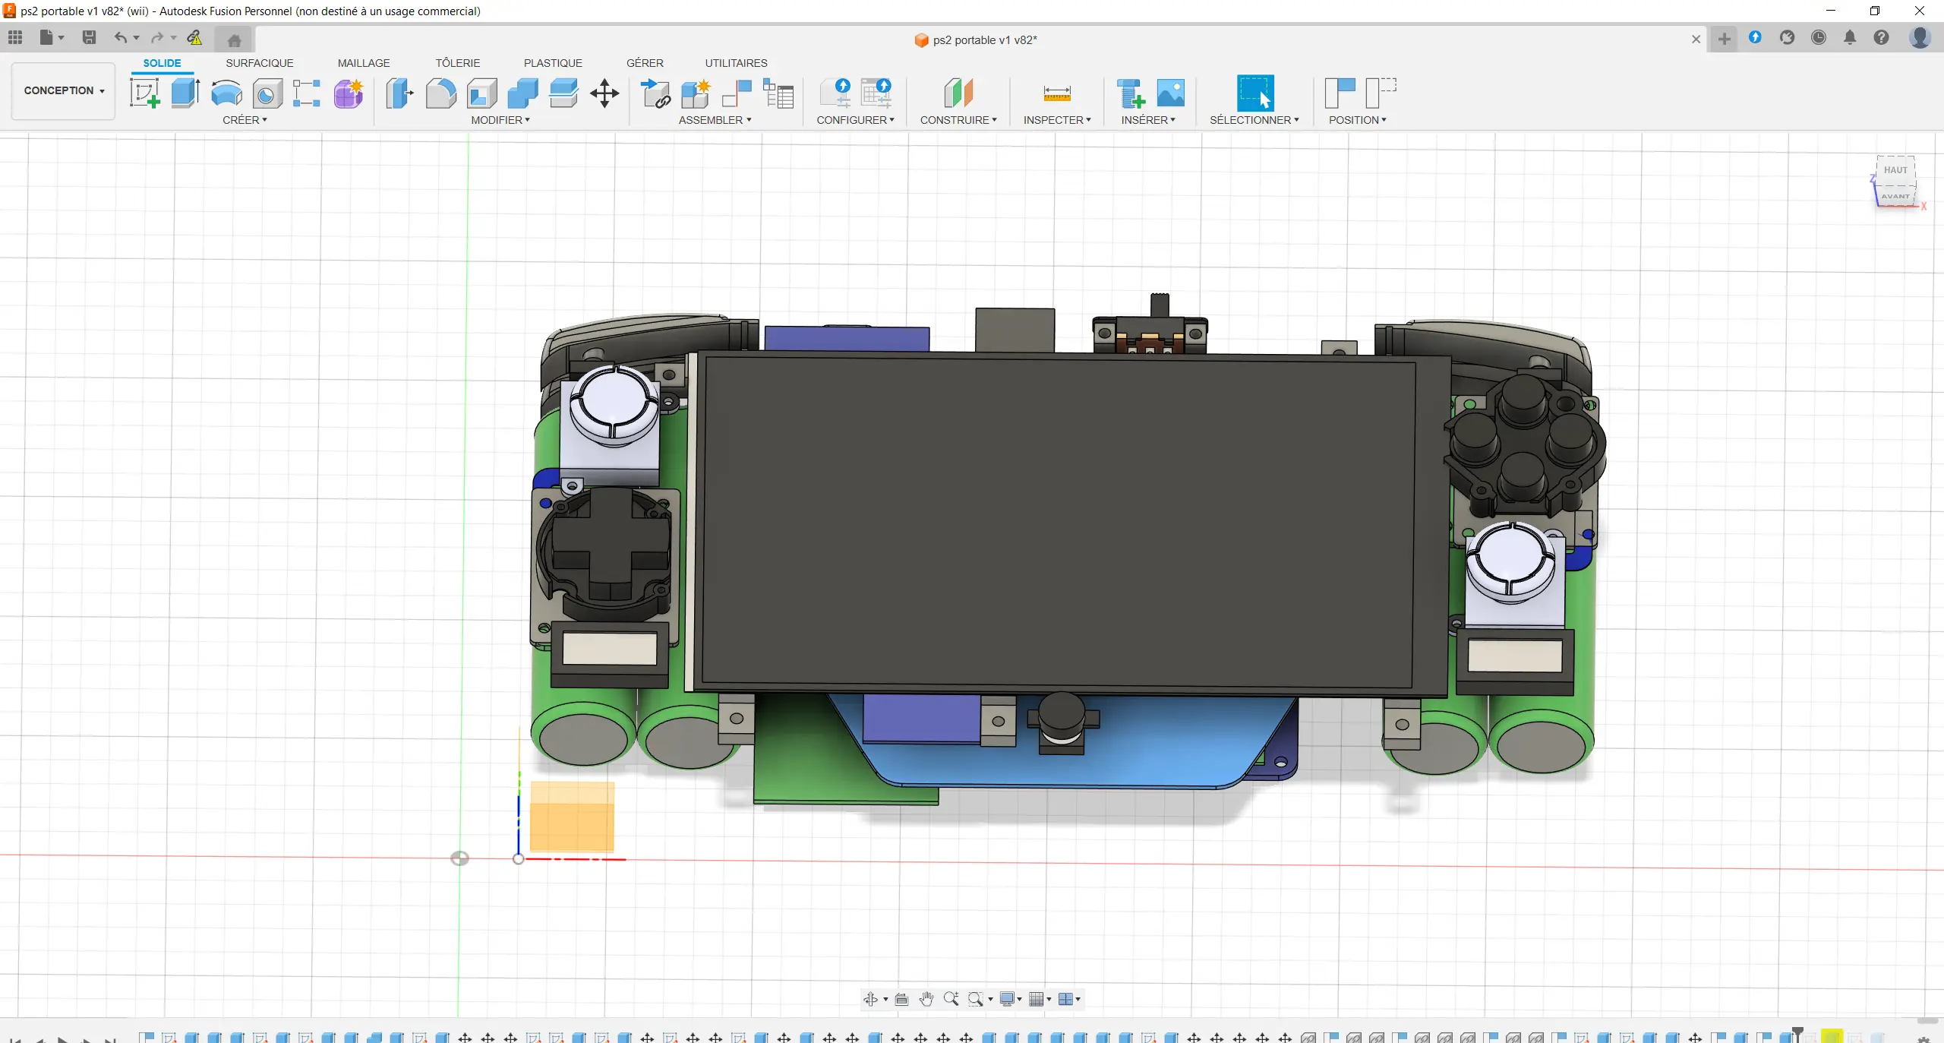Viewport: 1944px width, 1043px height.
Task: Select the Combine tool
Action: pyautogui.click(x=522, y=93)
